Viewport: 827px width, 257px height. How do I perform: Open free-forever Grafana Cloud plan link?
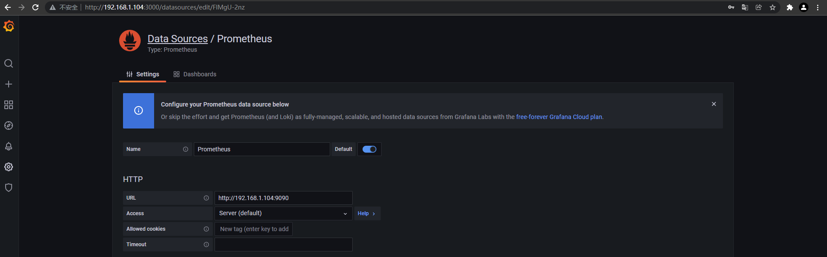(559, 117)
